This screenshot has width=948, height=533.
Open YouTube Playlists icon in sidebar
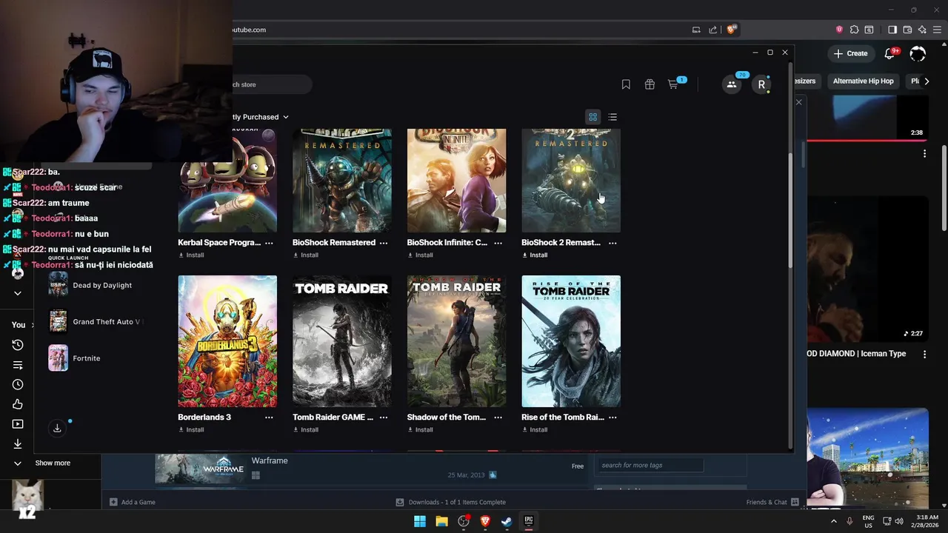tap(18, 365)
